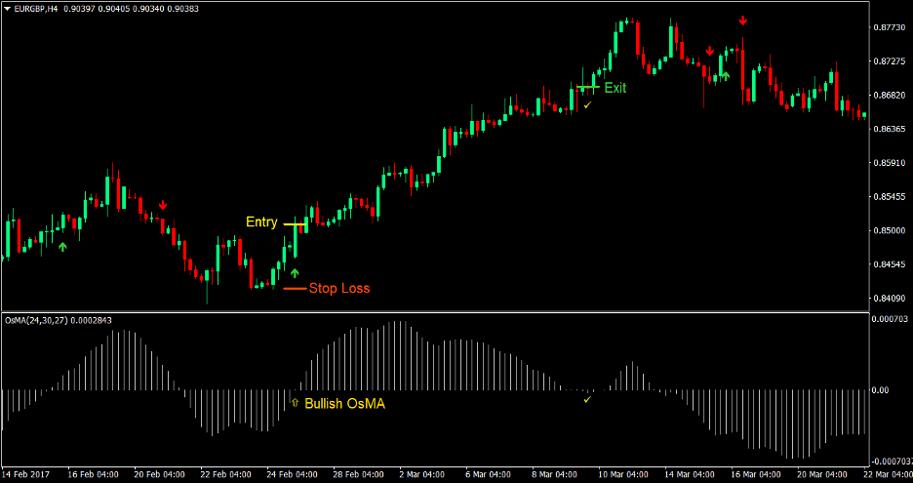Click the green up arrow near 15 Mar candles

[725, 75]
